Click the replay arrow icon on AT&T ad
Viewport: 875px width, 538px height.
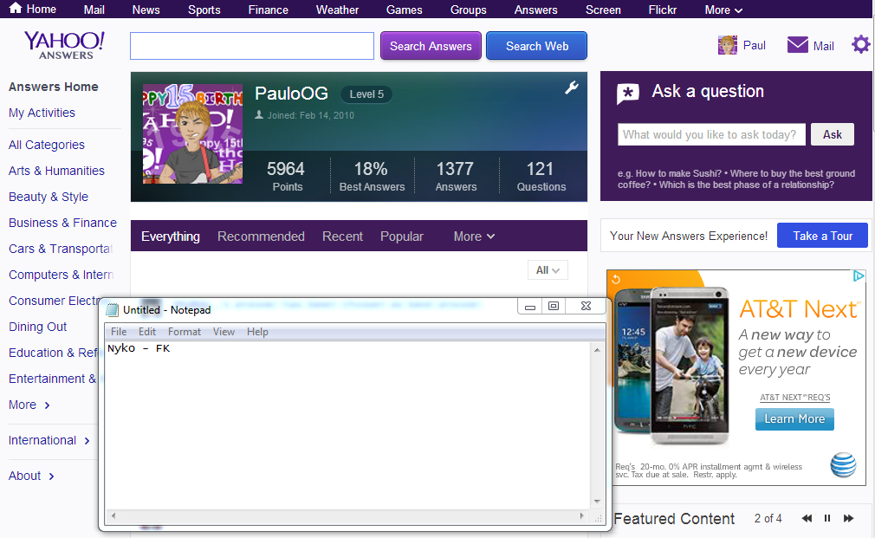pyautogui.click(x=615, y=279)
